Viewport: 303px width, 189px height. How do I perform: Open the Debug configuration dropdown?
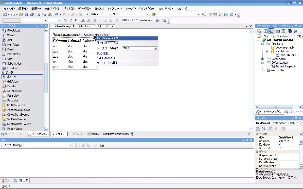coord(110,14)
